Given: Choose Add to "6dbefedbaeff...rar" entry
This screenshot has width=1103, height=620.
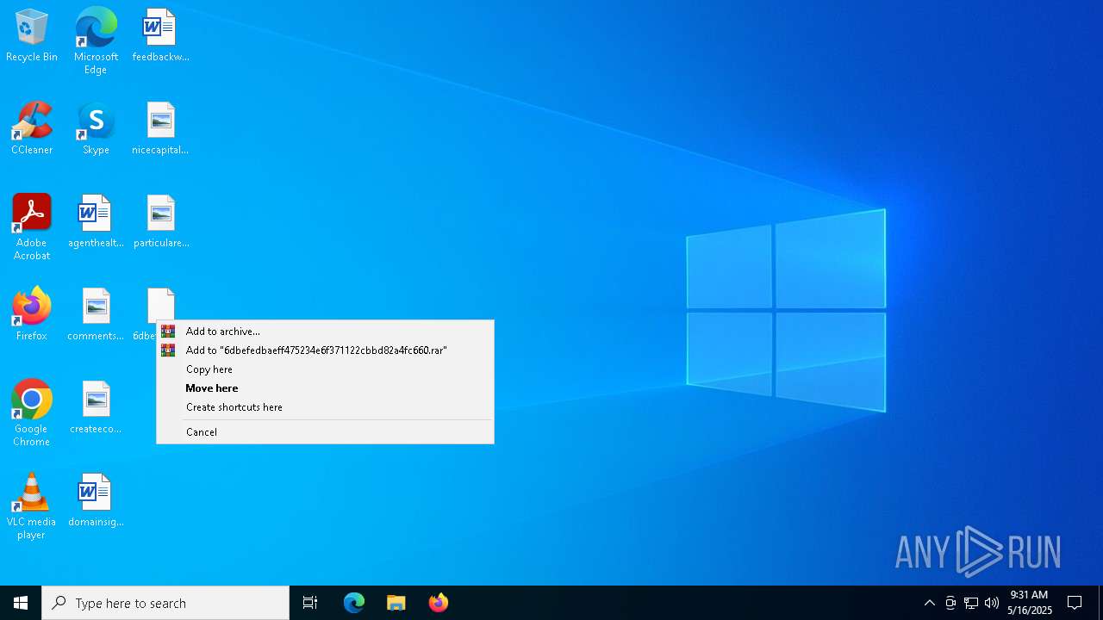Looking at the screenshot, I should 325,350.
